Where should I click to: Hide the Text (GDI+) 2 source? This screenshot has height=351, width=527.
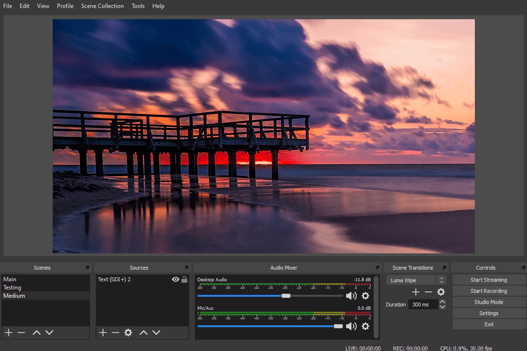(176, 280)
